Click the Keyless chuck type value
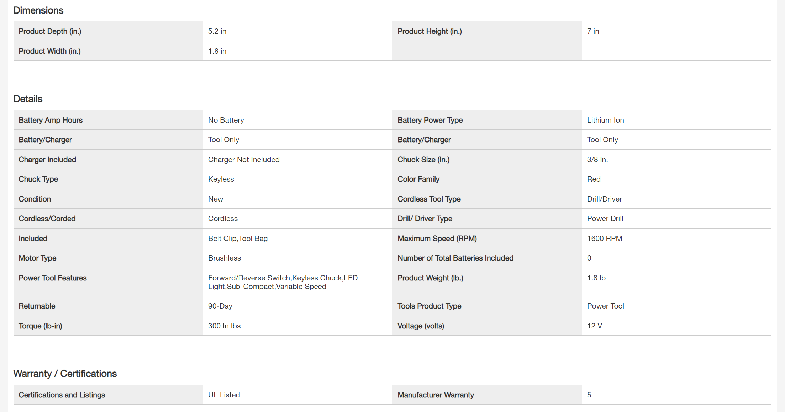This screenshot has width=785, height=412. click(221, 179)
